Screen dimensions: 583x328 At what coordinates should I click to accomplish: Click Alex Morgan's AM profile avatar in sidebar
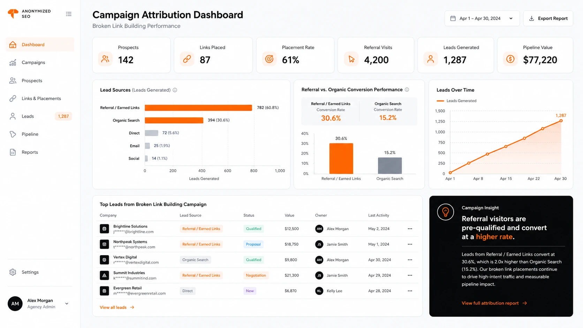tap(15, 304)
